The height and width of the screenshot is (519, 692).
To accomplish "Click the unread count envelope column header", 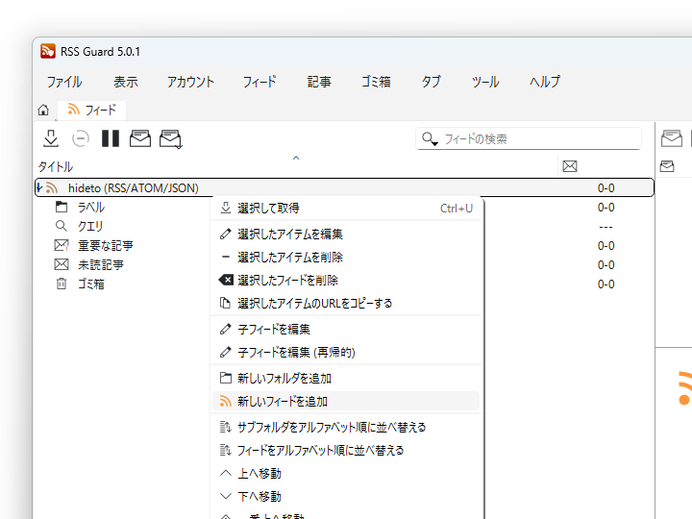I will [x=570, y=166].
